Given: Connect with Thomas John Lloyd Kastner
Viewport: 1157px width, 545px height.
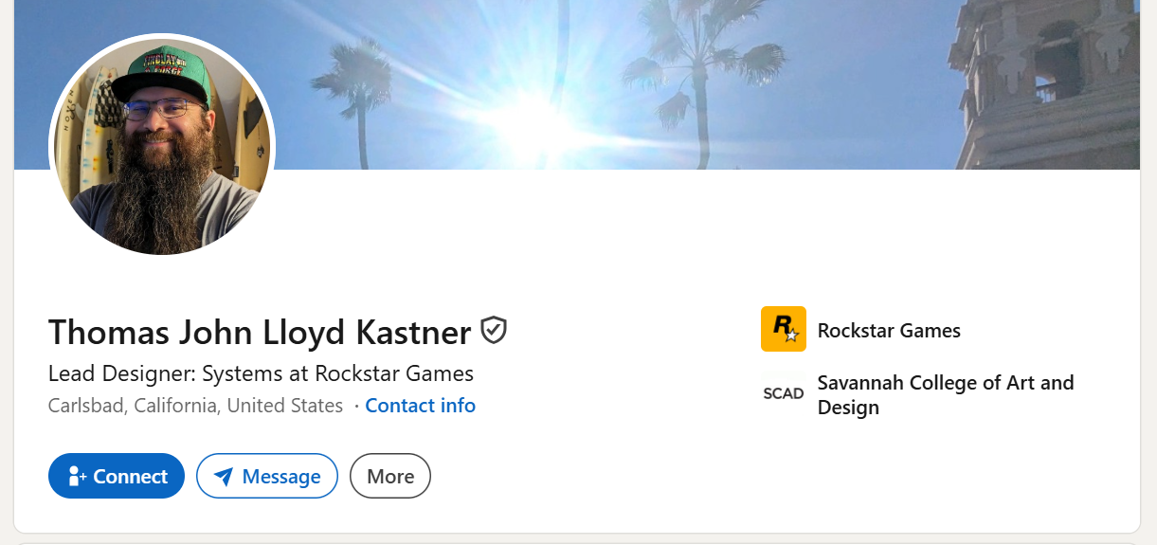Looking at the screenshot, I should [x=117, y=476].
